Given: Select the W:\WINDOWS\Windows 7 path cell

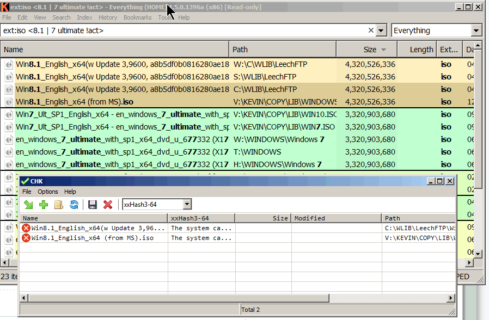Looking at the screenshot, I should (x=279, y=139).
